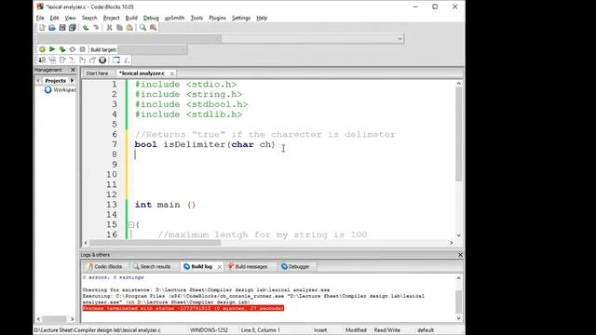Open the Plugins menu

coord(217,18)
